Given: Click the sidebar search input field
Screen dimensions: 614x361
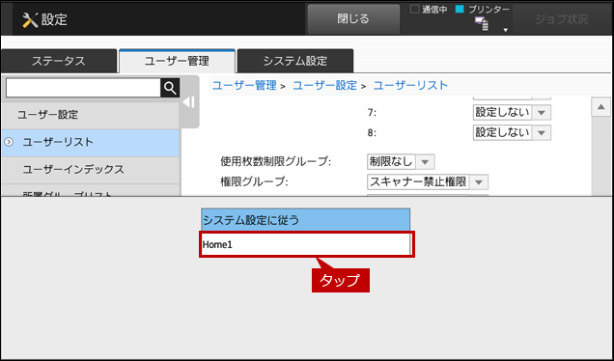Looking at the screenshot, I should (x=83, y=88).
